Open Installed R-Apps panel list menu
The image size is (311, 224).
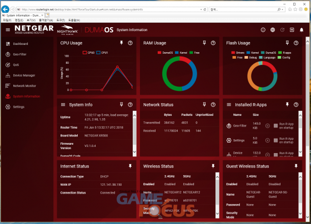[x=229, y=105]
